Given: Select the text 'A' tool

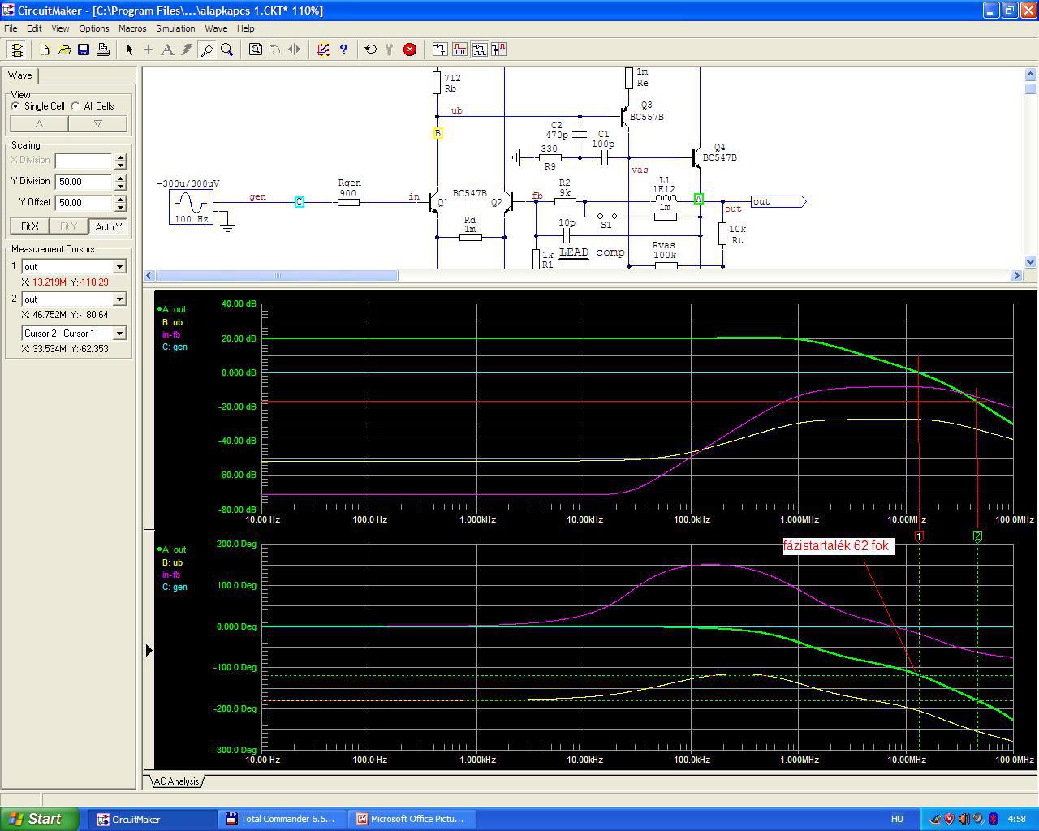Looking at the screenshot, I should pos(167,50).
